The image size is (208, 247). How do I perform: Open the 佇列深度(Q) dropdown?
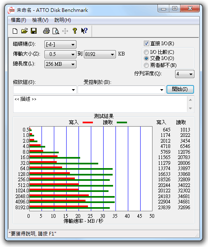pos(185,74)
